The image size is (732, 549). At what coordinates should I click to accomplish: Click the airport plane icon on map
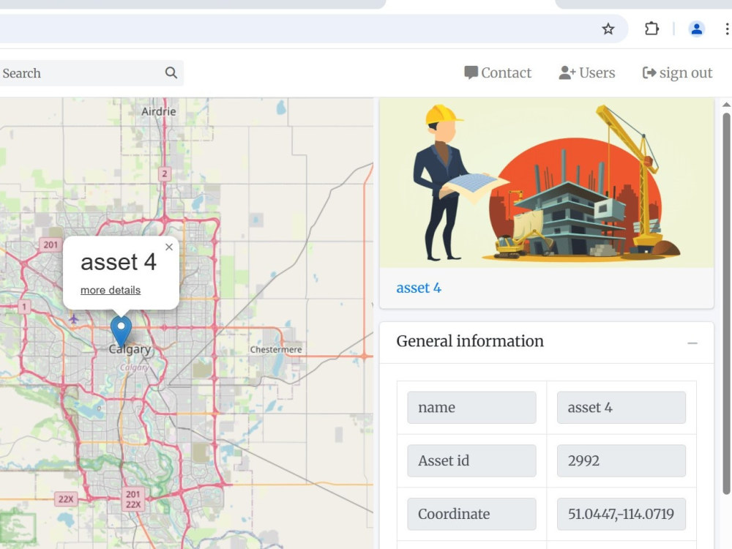[73, 319]
